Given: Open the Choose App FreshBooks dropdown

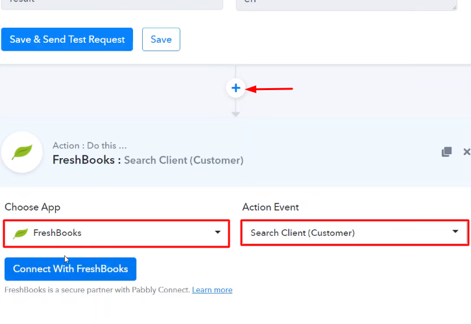Looking at the screenshot, I should (117, 233).
